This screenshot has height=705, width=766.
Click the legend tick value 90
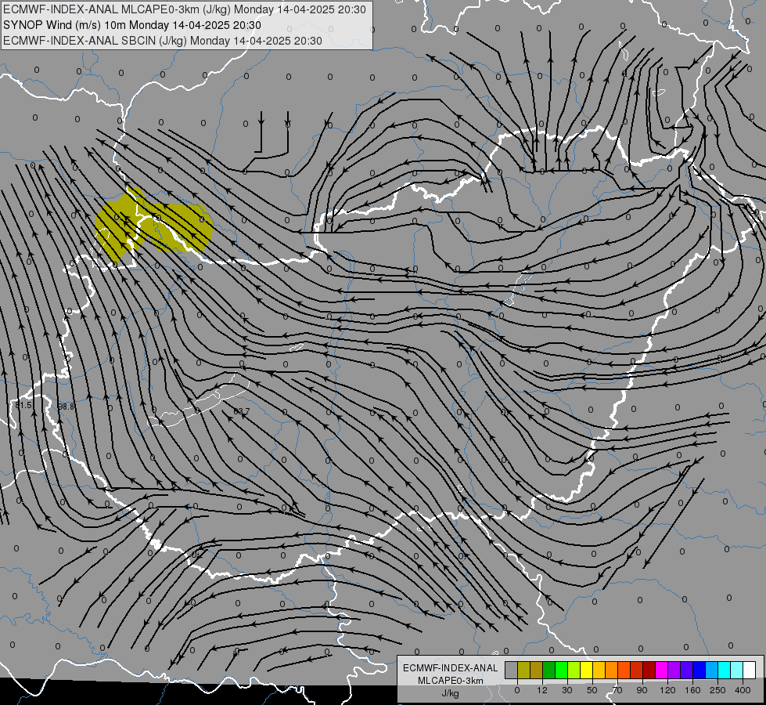(x=642, y=690)
